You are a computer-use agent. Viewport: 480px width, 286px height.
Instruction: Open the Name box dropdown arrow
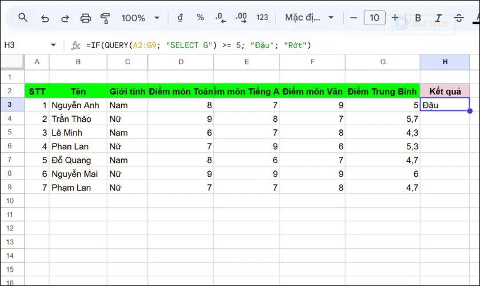[53, 45]
